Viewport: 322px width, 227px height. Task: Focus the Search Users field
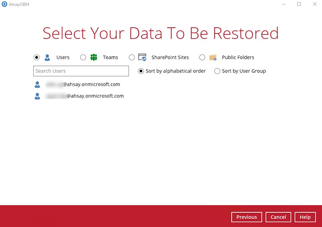[x=81, y=71]
